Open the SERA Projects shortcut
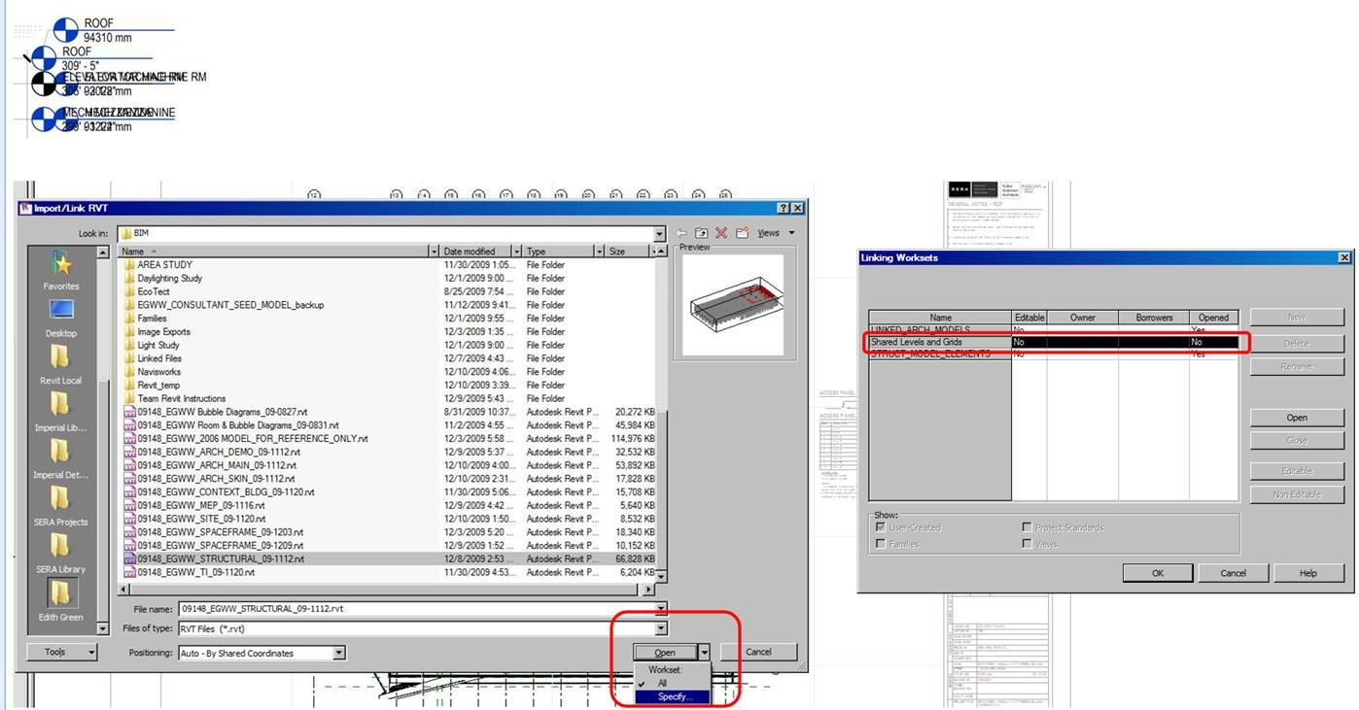 point(60,506)
